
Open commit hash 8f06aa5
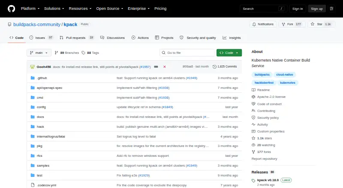coord(188,67)
